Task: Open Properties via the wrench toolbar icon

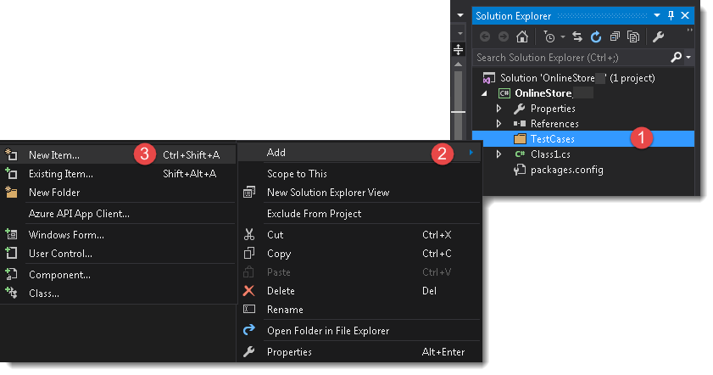Action: click(658, 36)
